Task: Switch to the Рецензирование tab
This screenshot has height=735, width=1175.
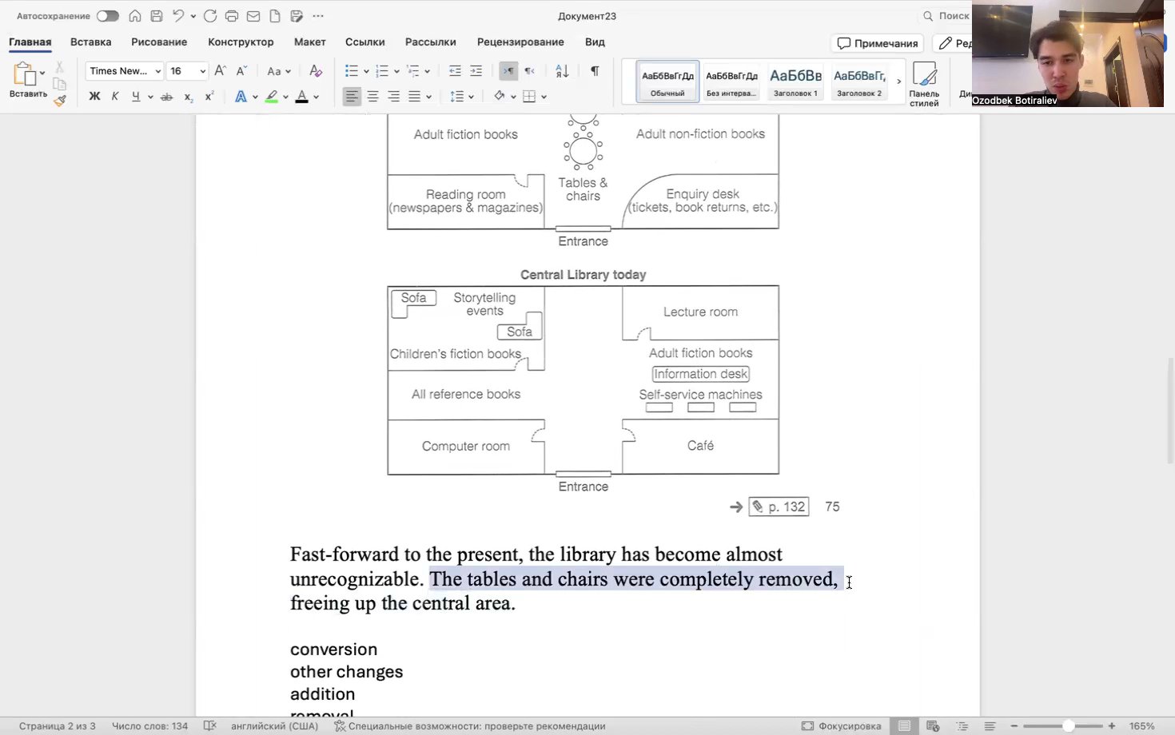Action: point(520,42)
